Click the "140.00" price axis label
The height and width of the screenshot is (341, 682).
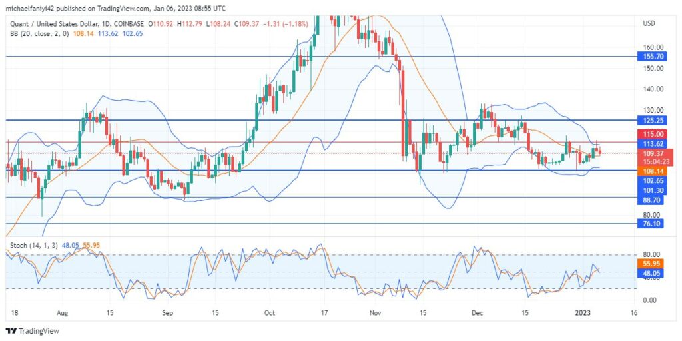pos(654,89)
